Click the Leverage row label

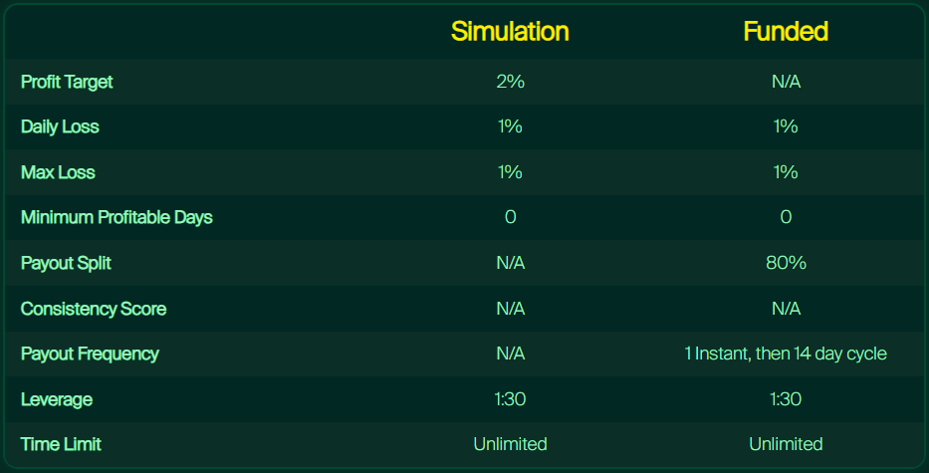coord(57,399)
